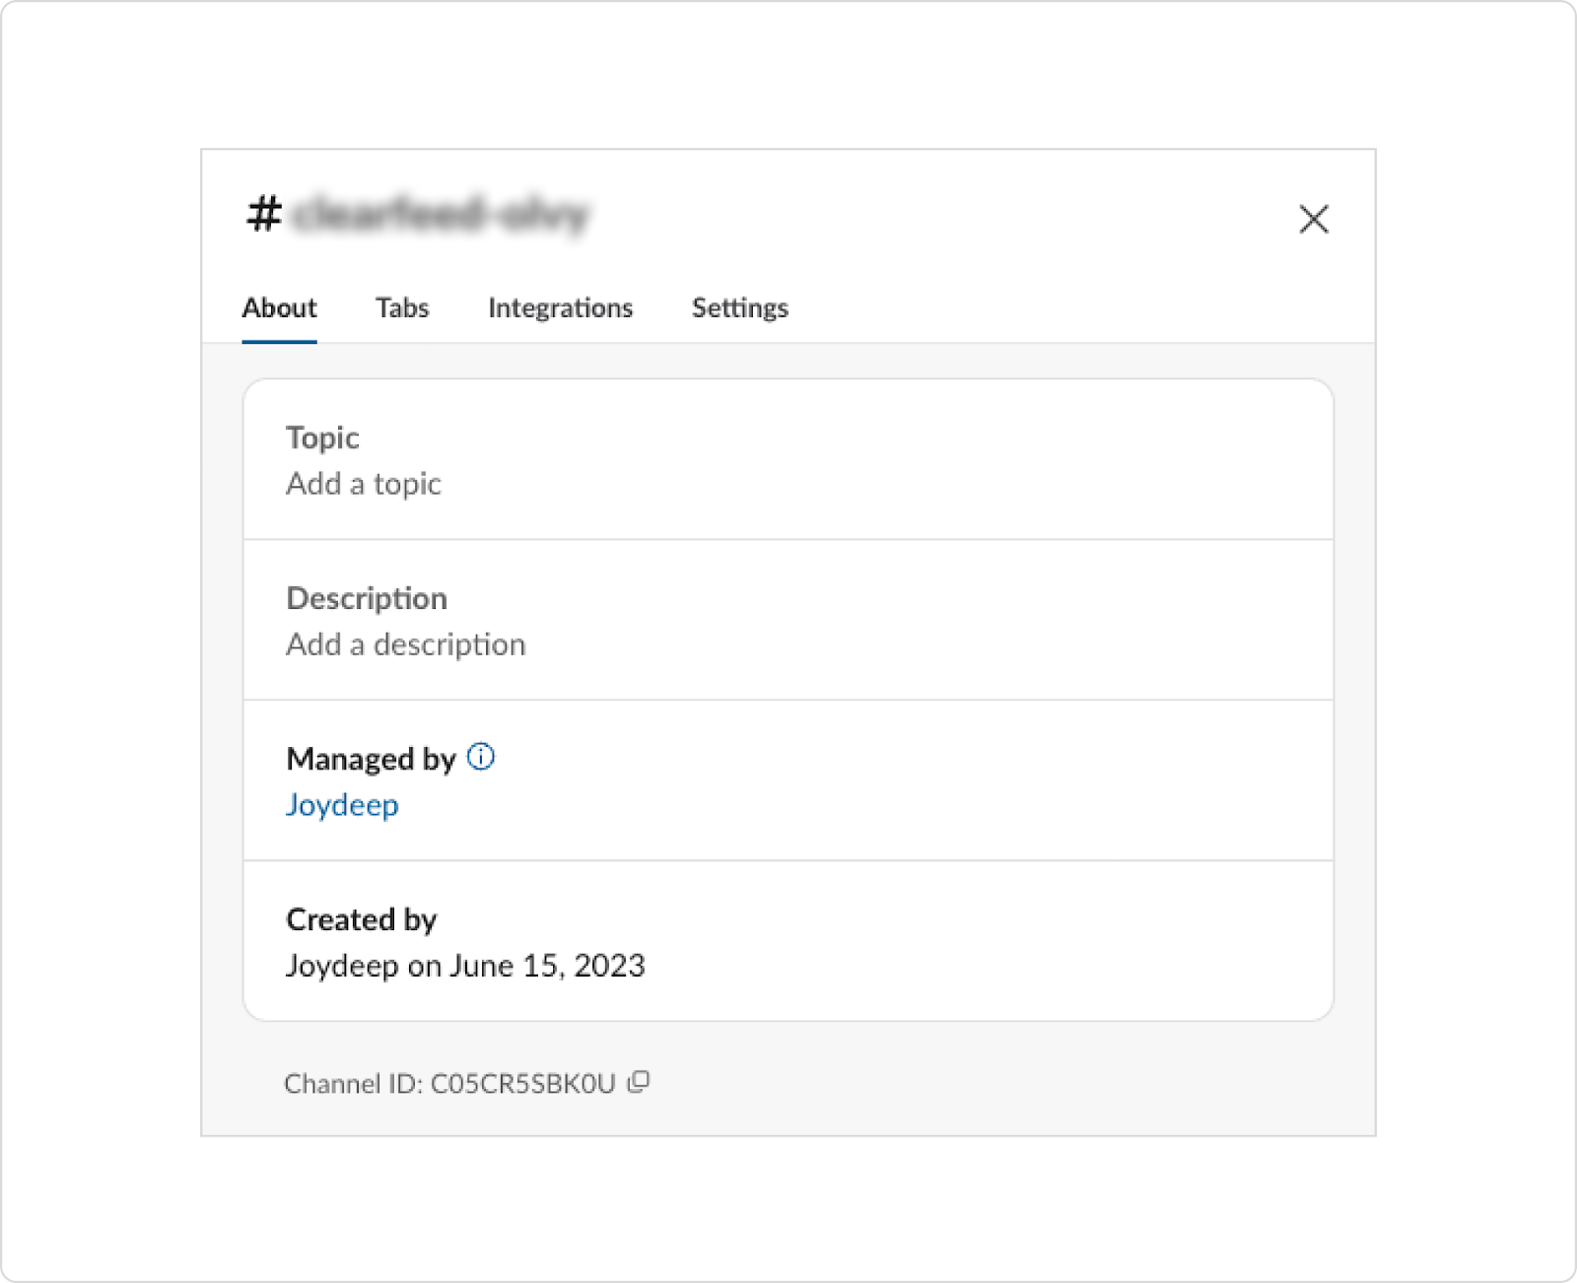Image resolution: width=1577 pixels, height=1283 pixels.
Task: Switch to the Tabs tab
Action: (x=401, y=307)
